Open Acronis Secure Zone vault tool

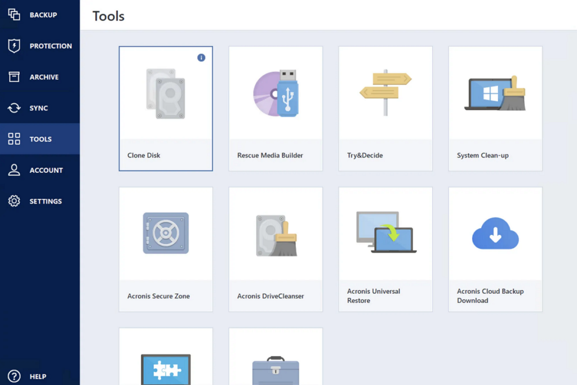click(x=166, y=248)
